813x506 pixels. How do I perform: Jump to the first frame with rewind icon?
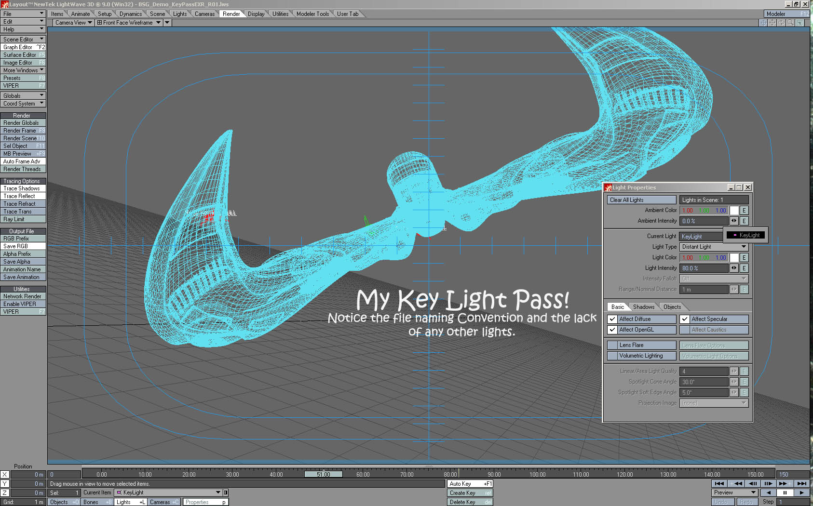(719, 483)
